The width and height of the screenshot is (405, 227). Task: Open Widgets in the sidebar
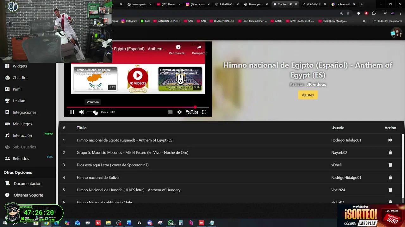[x=20, y=66]
